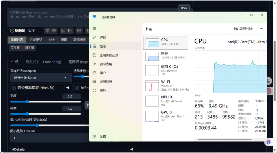
Task: Select the 图生图 sub-tab
Action: [29, 48]
